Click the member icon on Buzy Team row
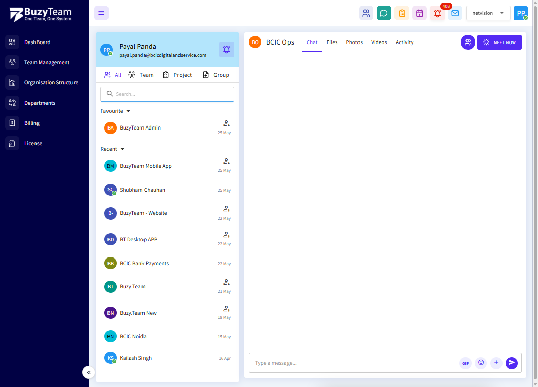 pos(226,283)
